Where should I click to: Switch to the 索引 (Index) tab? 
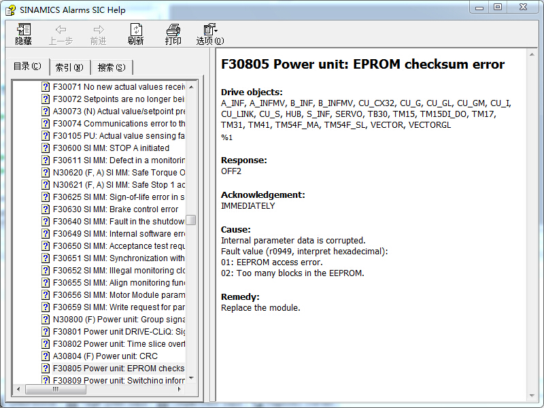click(70, 67)
